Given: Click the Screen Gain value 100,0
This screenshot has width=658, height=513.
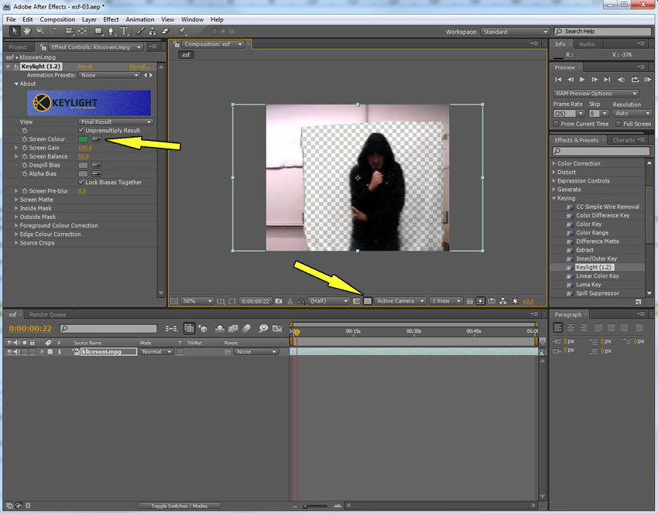Looking at the screenshot, I should pyautogui.click(x=85, y=148).
